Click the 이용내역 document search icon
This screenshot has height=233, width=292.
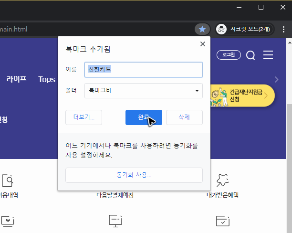(8, 180)
